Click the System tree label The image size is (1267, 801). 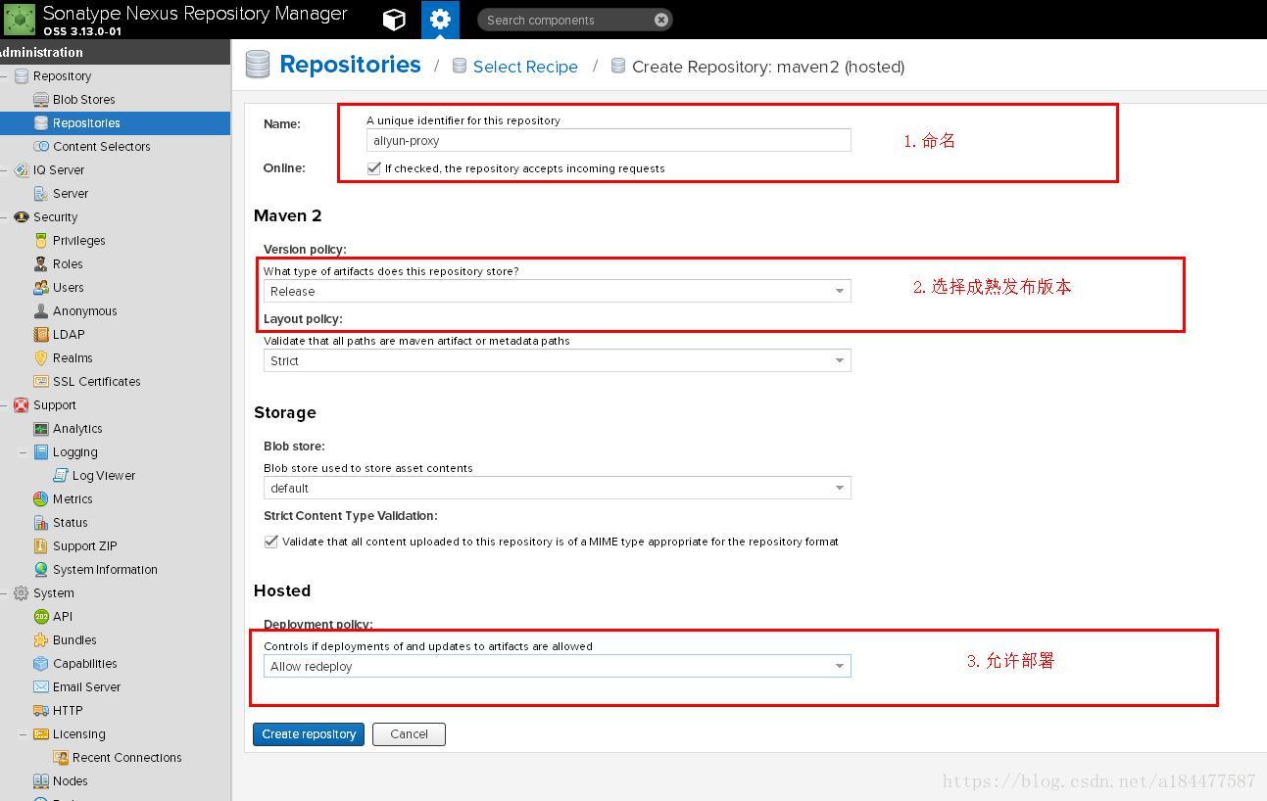click(54, 593)
